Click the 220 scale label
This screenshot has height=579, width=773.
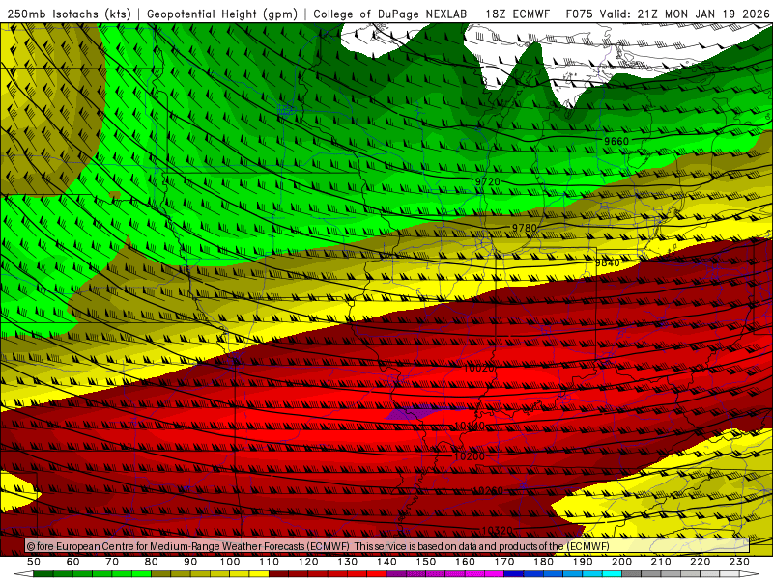click(x=700, y=562)
